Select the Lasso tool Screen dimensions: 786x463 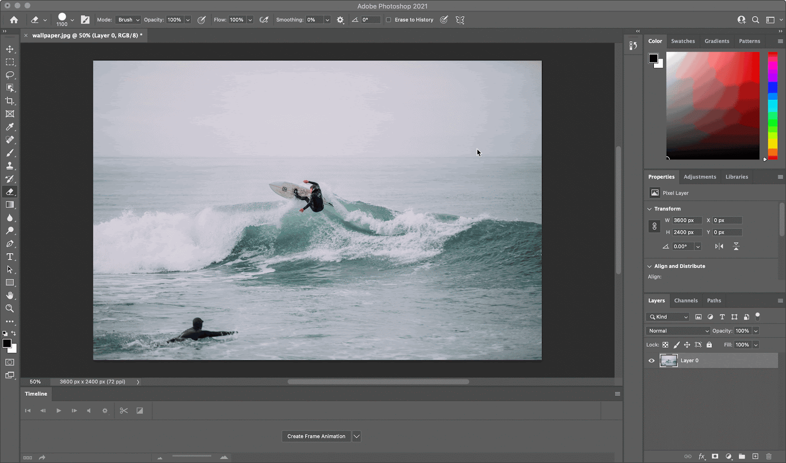[x=10, y=75]
